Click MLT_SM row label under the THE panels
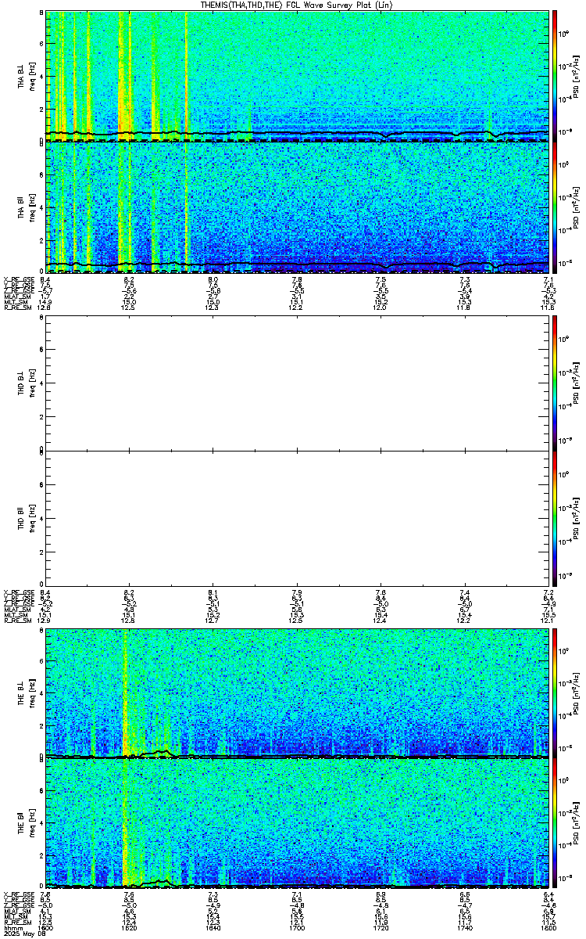586x939 pixels. click(x=15, y=916)
